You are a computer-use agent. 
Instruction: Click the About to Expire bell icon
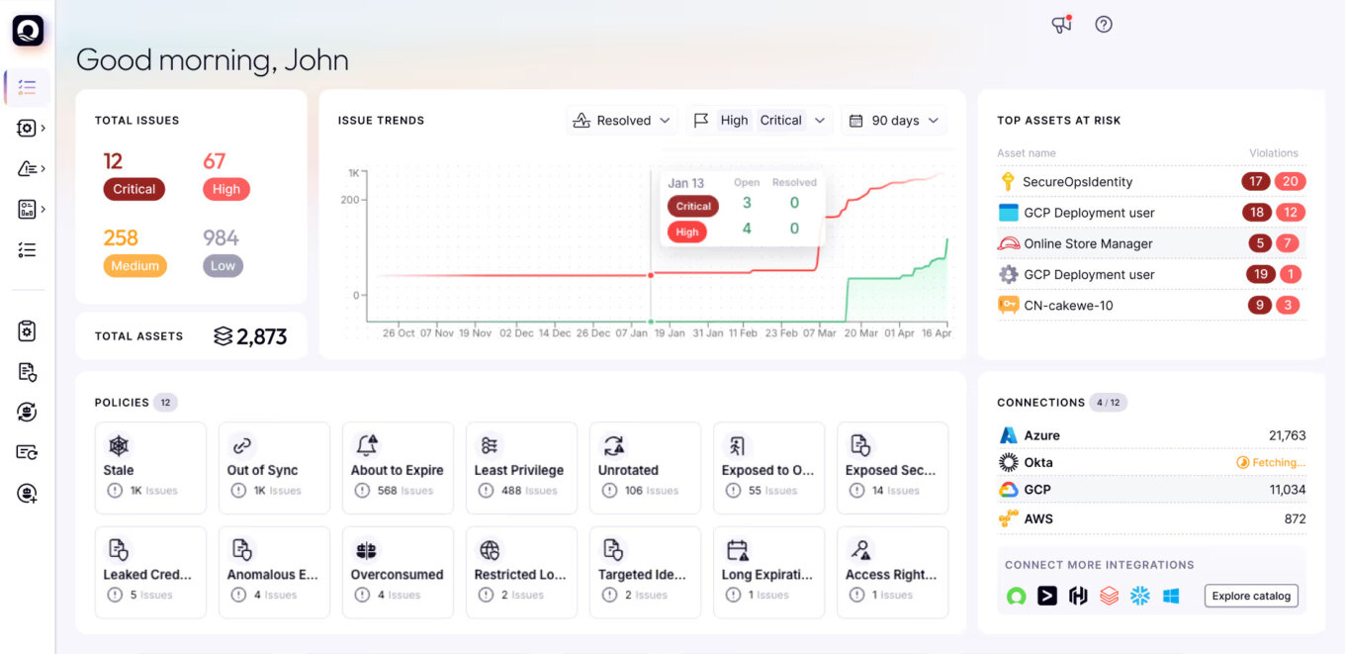366,445
